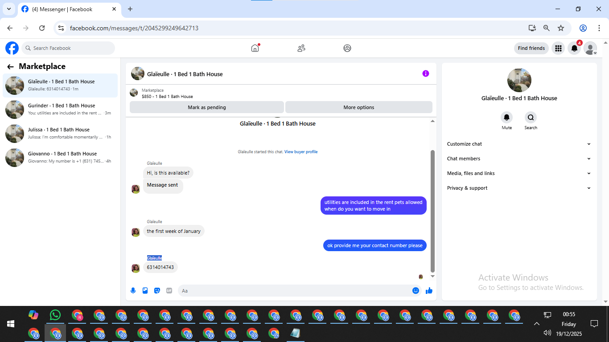Record a voice clip with the microphone icon
Screen dimensions: 609x342
point(133,290)
